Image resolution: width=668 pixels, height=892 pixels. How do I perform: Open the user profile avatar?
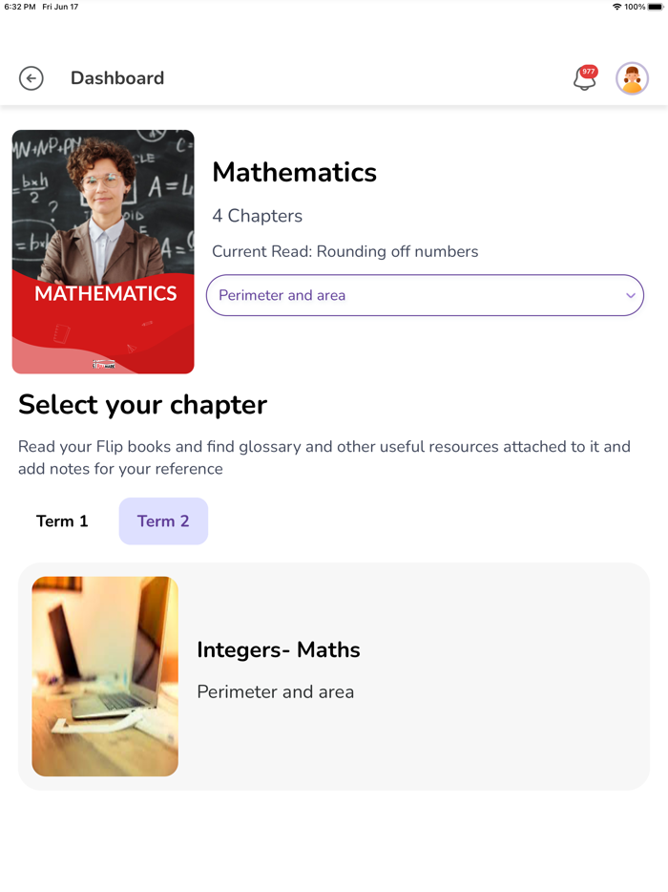(x=632, y=78)
